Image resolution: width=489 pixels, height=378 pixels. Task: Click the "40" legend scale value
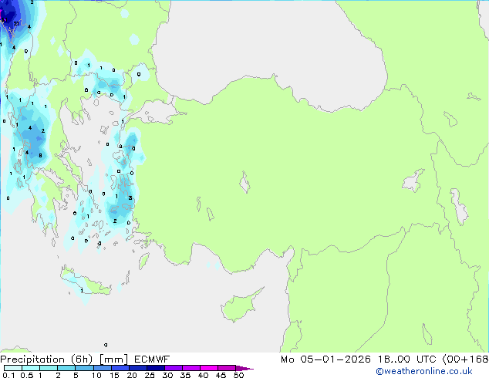203,375
